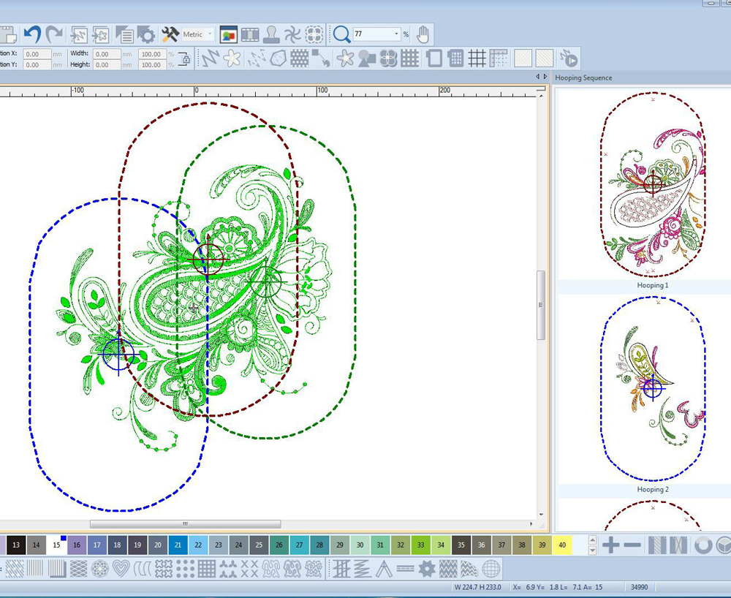
Task: Select the Hooping 1 thumbnail
Action: 653,184
